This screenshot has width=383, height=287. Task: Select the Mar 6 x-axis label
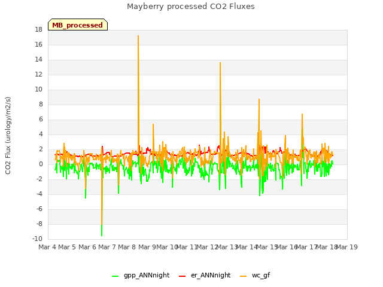[87, 247]
